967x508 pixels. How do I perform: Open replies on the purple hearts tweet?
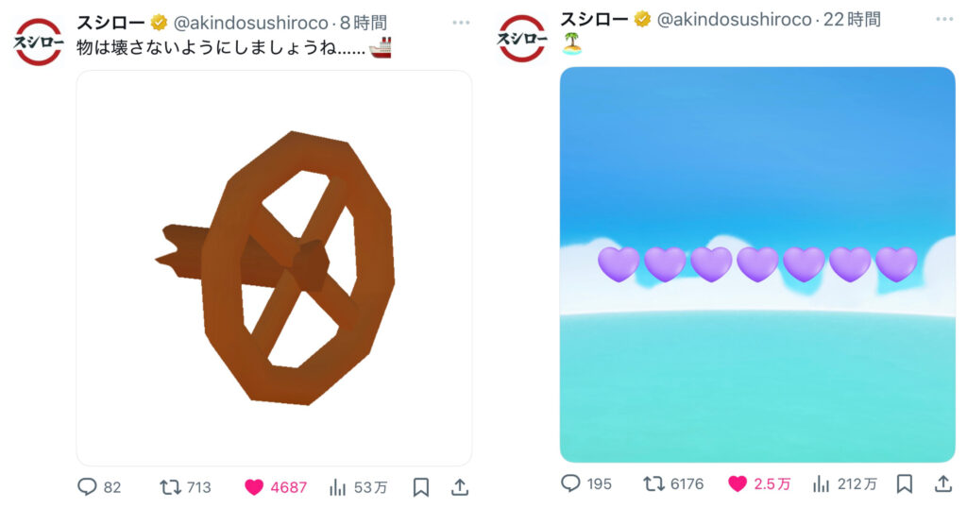[x=585, y=483]
